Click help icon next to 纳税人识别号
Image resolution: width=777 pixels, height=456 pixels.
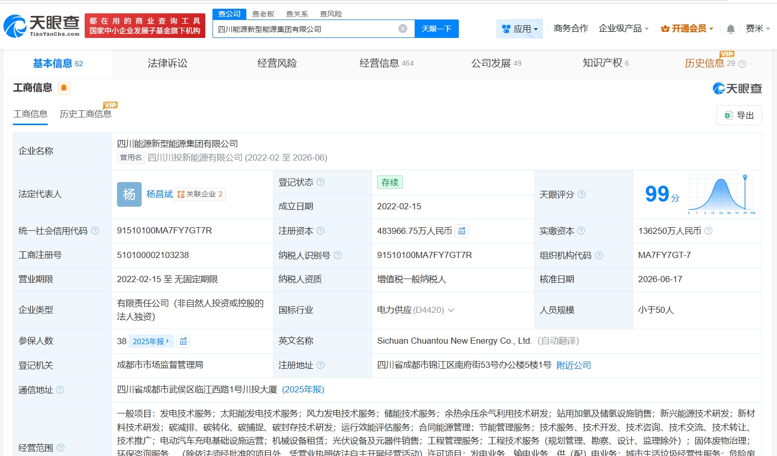pyautogui.click(x=338, y=255)
